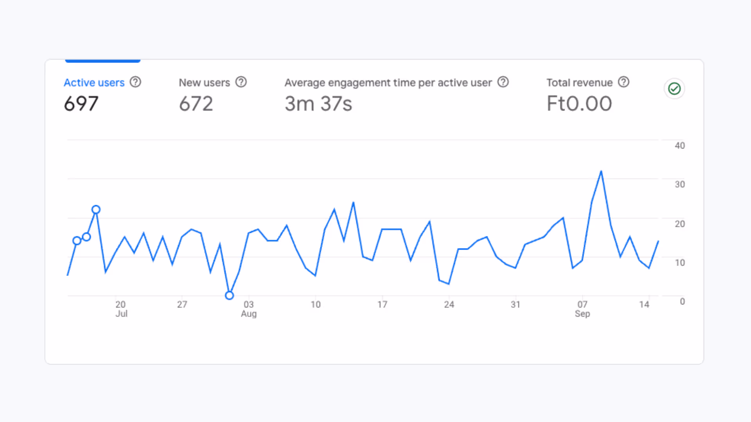Image resolution: width=751 pixels, height=422 pixels.
Task: Open the Total revenue help tooltip
Action: point(624,82)
